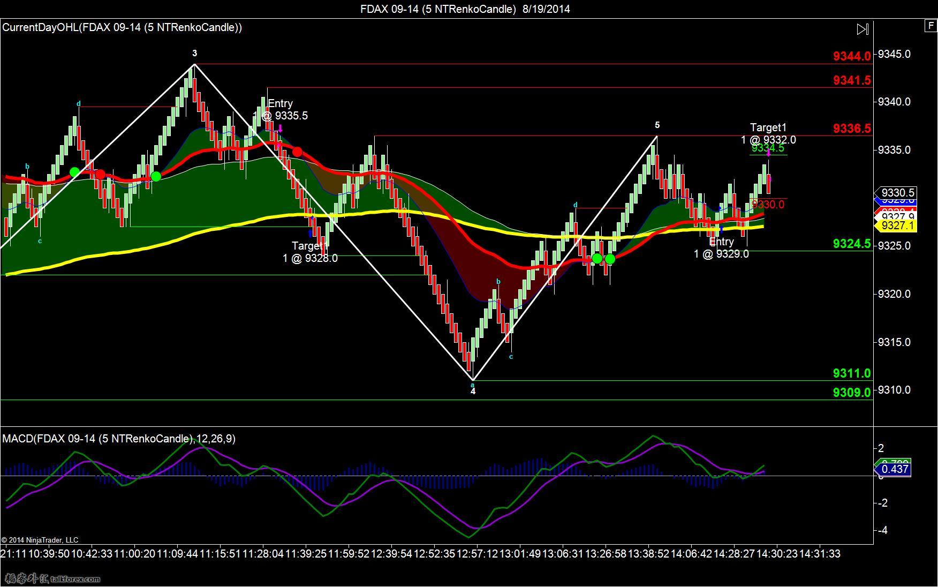Click the Entry 1 @ 9329.0 trade annotation
The image size is (938, 587).
coord(721,248)
